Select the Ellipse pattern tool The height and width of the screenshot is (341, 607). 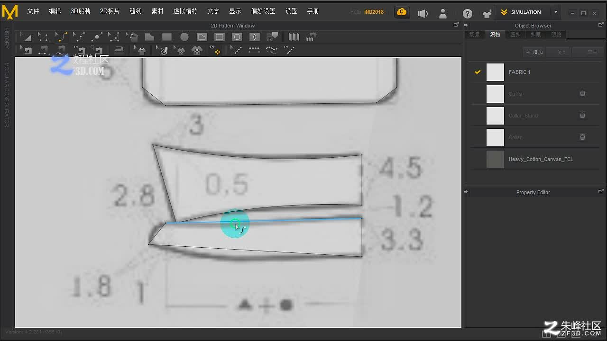point(184,36)
